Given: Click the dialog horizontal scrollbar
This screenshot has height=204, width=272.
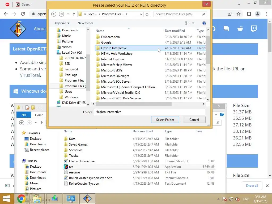Looking at the screenshot, I should click(x=134, y=104).
